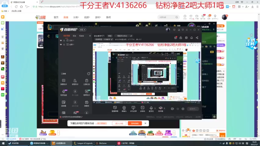Click the 一周不再提示 link in popup
The height and width of the screenshot is (146, 260).
101,123
